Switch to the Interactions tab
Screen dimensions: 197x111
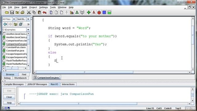[x=68, y=84]
